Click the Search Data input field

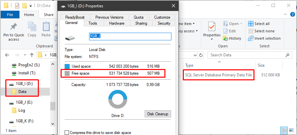[x=246, y=55]
